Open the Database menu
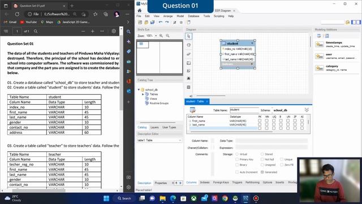Image resolution: width=362 pixels, height=204 pixels. [193, 16]
